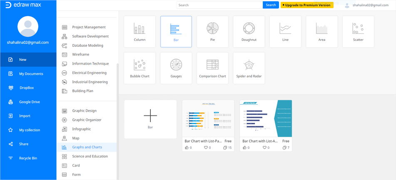This screenshot has width=396, height=180.
Task: Select the Science and Education category
Action: click(87, 156)
